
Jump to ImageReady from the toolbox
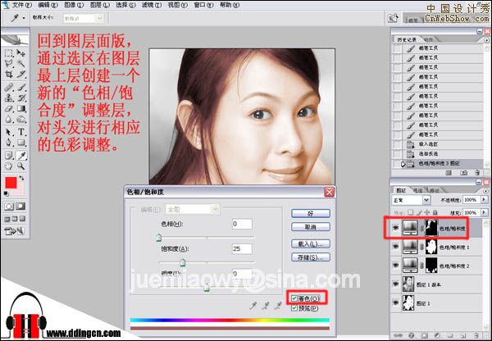(x=15, y=231)
